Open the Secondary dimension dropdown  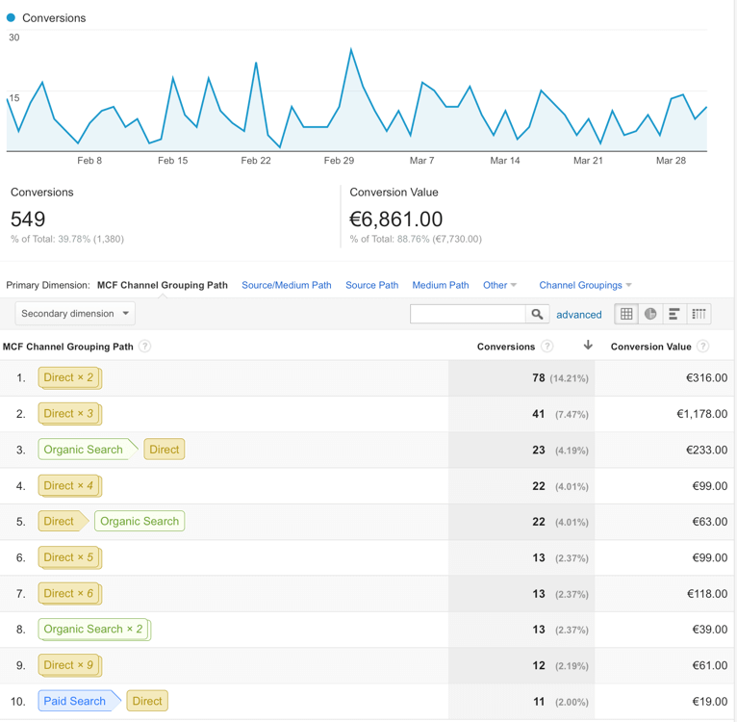75,314
